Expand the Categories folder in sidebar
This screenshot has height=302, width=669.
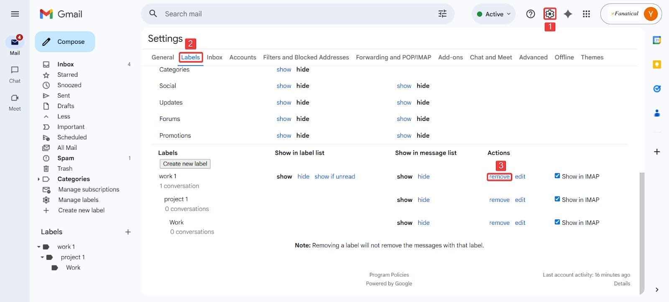(x=39, y=179)
